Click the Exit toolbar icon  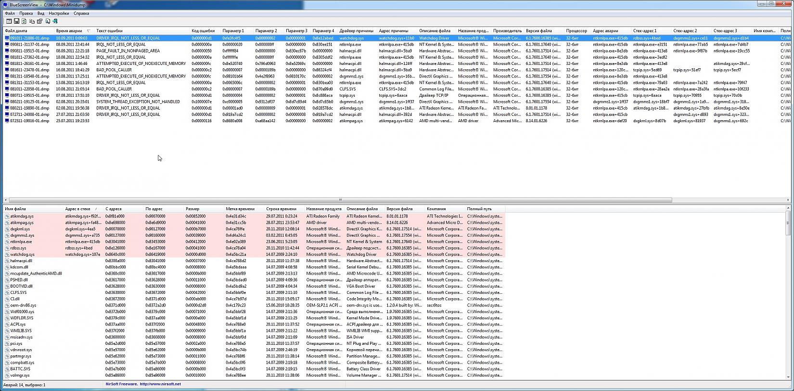click(55, 21)
